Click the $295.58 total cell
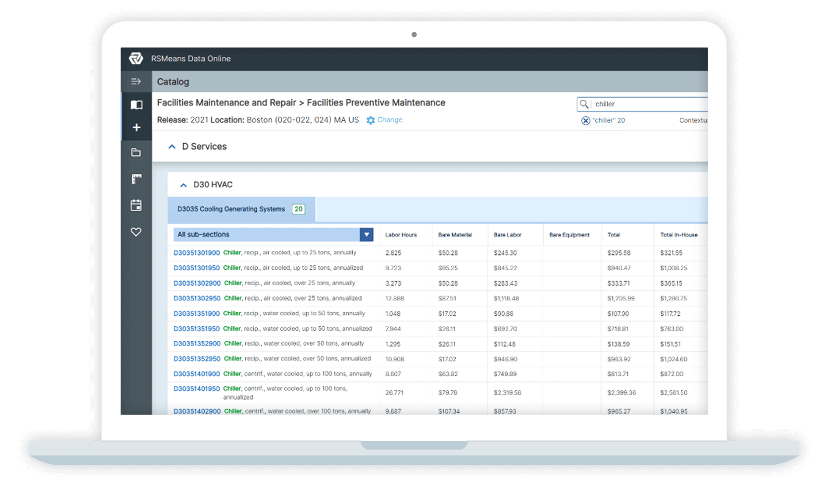Image resolution: width=828 pixels, height=486 pixels. pyautogui.click(x=619, y=253)
